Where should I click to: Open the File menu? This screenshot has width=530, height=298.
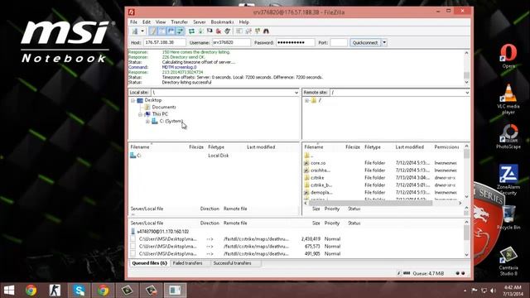click(x=134, y=22)
